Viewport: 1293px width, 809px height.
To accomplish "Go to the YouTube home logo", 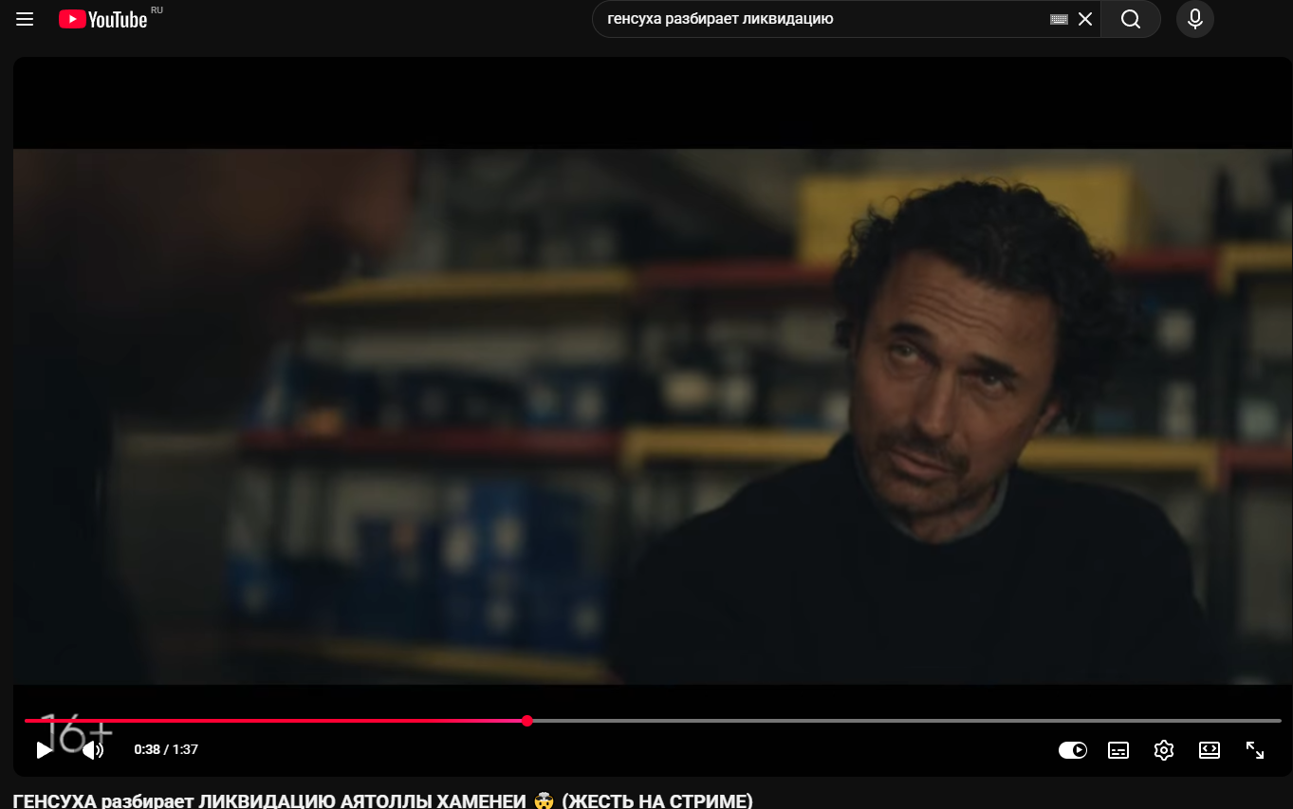I will [x=103, y=19].
